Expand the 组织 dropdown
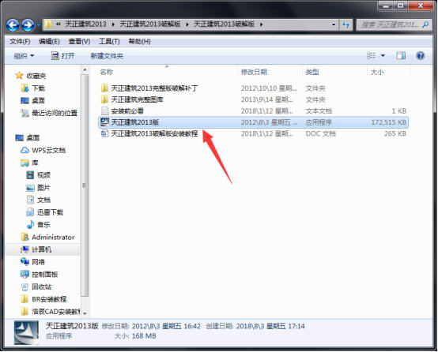Image resolution: width=438 pixels, height=352 pixels. pyautogui.click(x=24, y=56)
